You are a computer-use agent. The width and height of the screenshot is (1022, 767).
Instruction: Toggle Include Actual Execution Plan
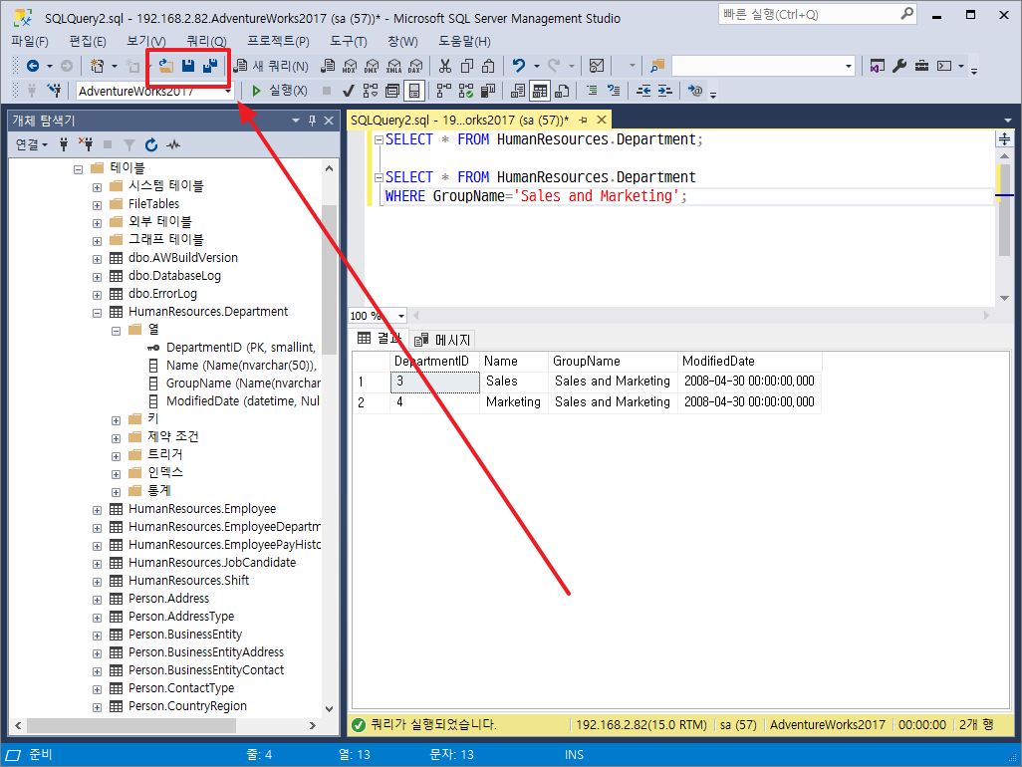pos(441,91)
